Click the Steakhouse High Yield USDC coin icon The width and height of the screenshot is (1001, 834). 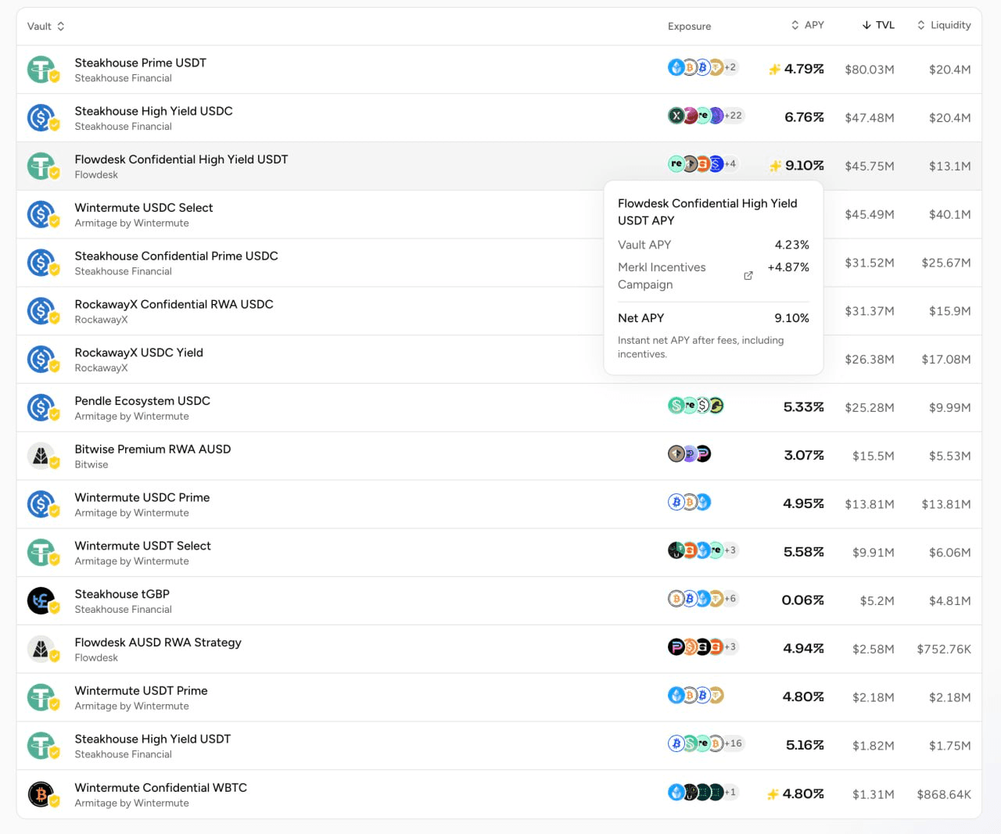(41, 118)
